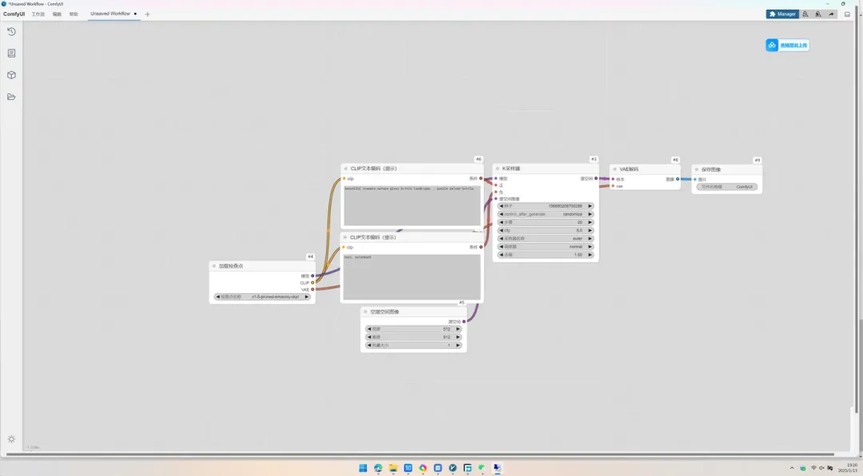
Task: Click into the positive prompt text area
Action: (412, 205)
